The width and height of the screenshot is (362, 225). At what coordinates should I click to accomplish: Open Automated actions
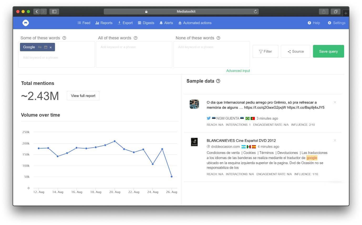point(195,23)
